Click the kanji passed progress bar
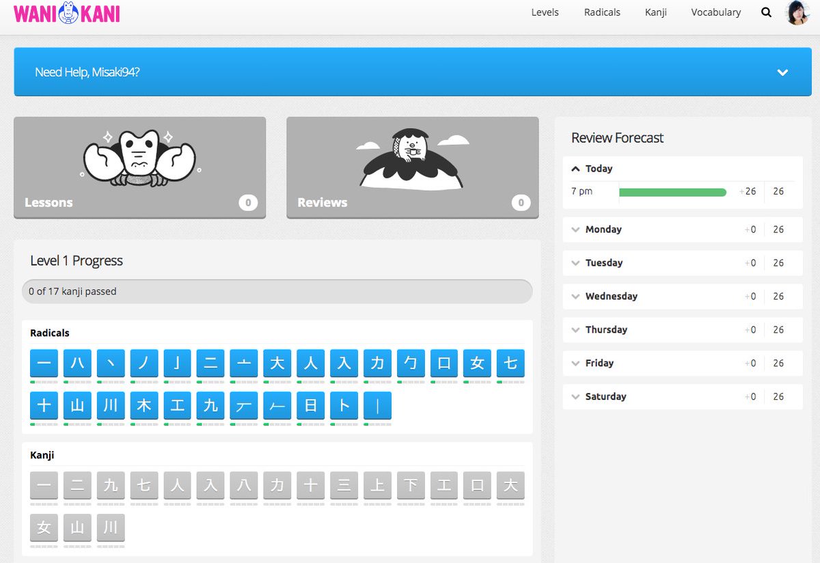 click(277, 291)
